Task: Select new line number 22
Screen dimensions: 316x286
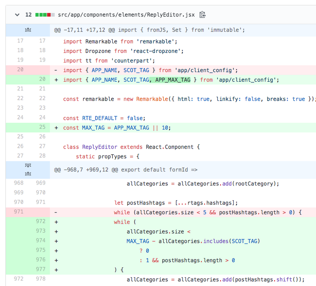Action: point(42,98)
